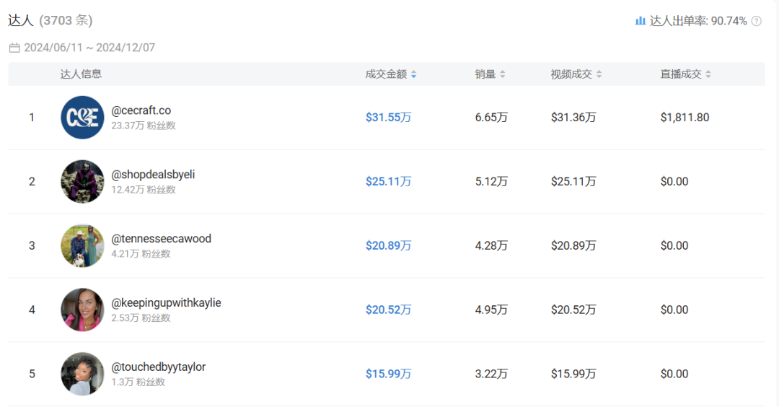This screenshot has width=779, height=407.
Task: Sort by 销量 column arrows
Action: [503, 74]
